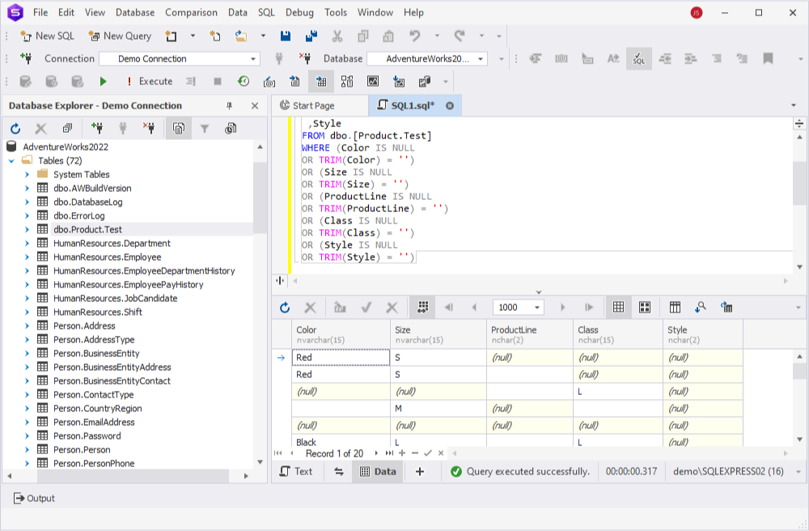Screen dimensions: 809x531
Task: Click the Undo arrow icon
Action: (414, 36)
